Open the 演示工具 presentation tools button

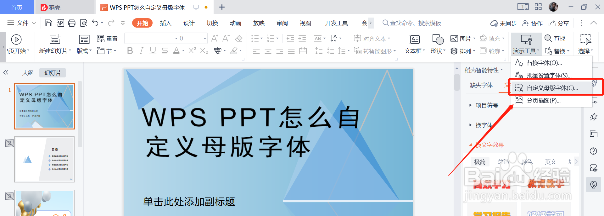pos(526,44)
